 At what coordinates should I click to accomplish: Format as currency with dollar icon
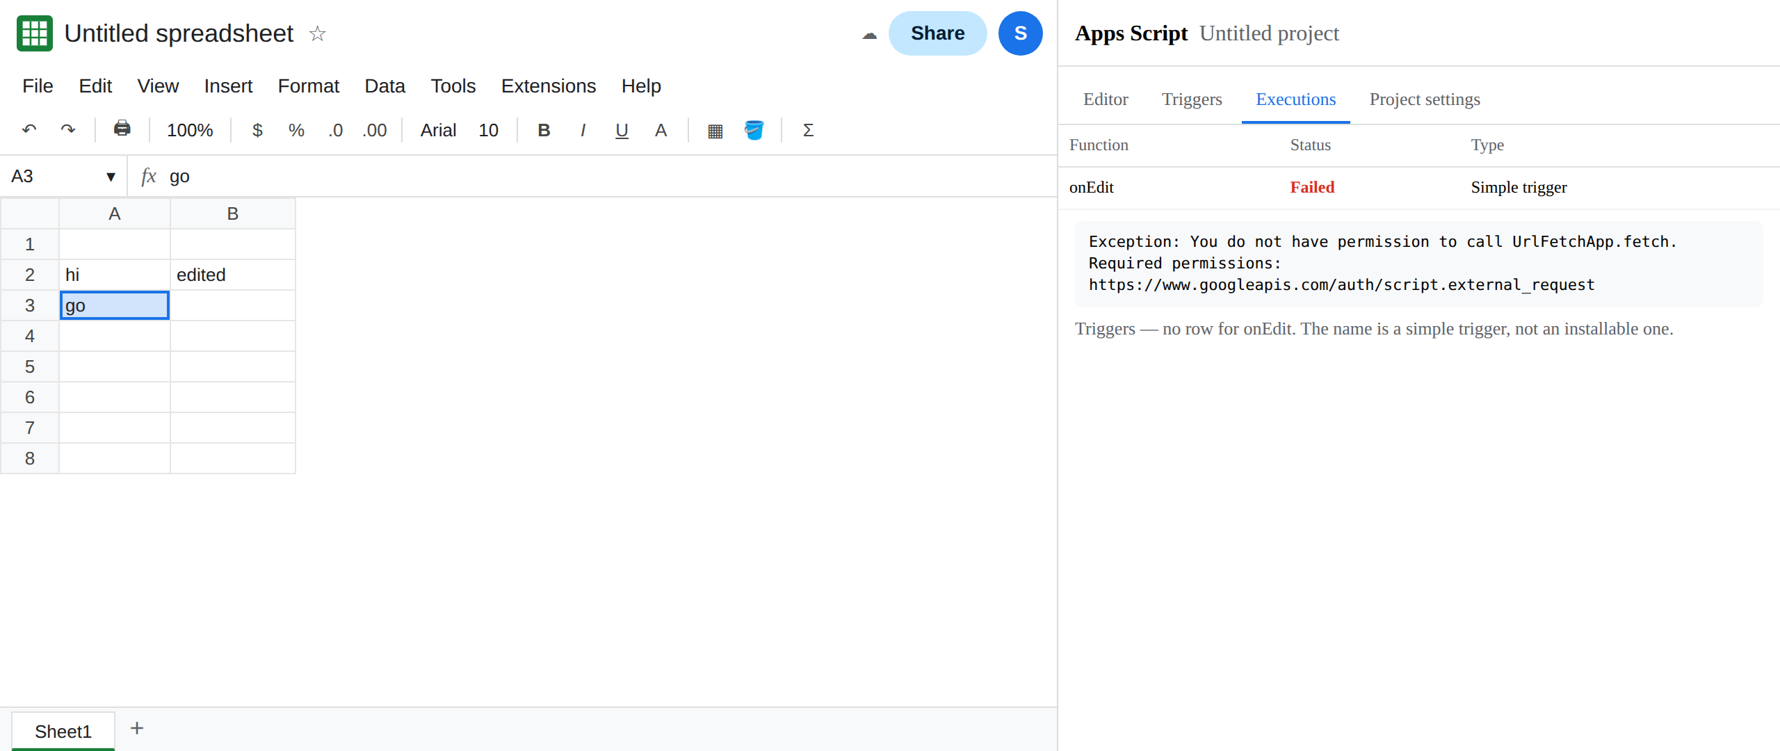[257, 130]
